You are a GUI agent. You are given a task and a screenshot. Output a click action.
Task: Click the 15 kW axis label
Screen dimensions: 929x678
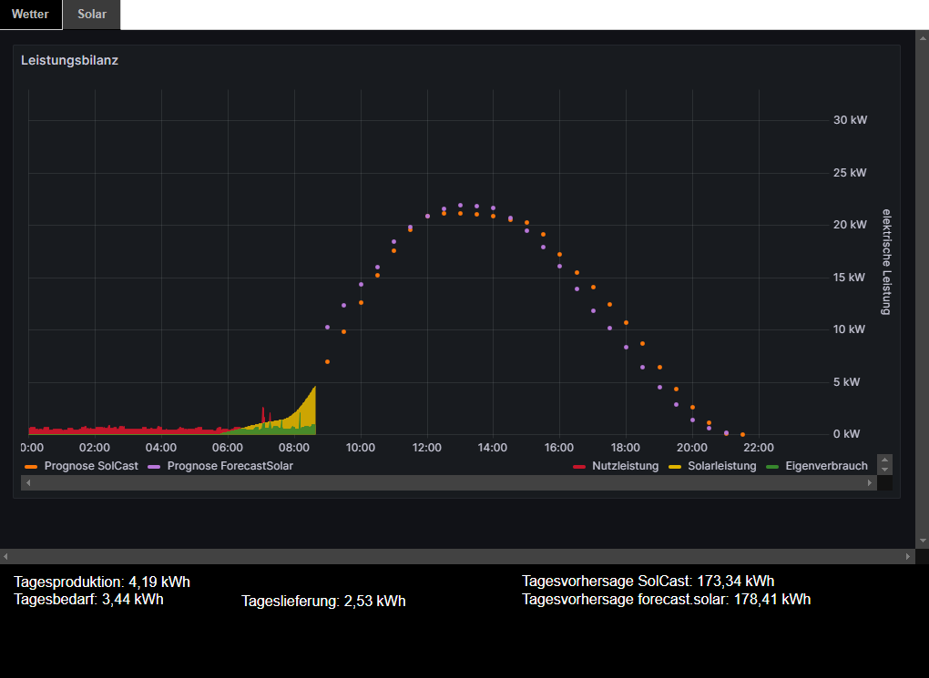849,278
